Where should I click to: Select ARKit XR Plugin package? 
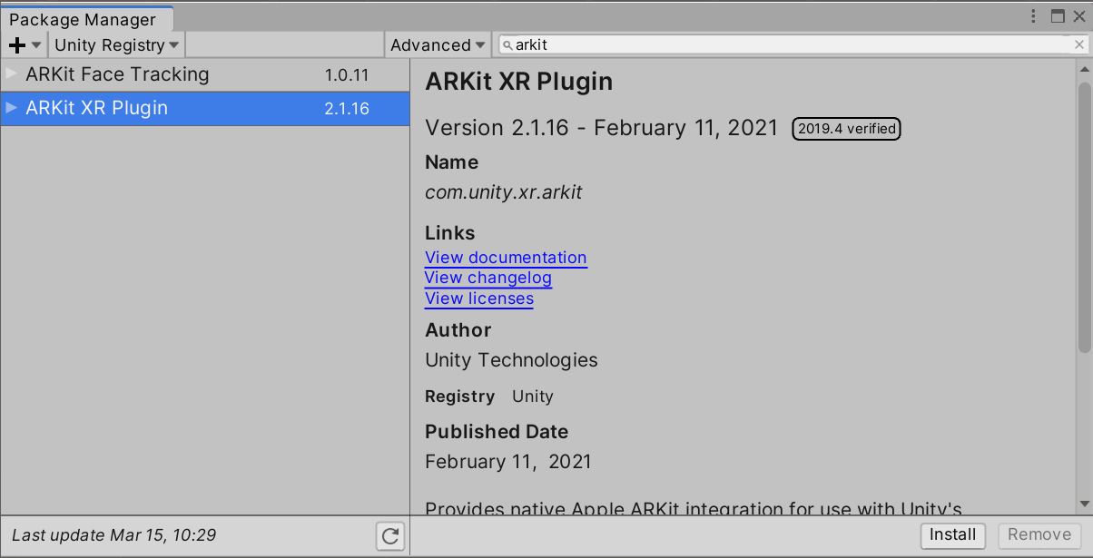pos(97,108)
